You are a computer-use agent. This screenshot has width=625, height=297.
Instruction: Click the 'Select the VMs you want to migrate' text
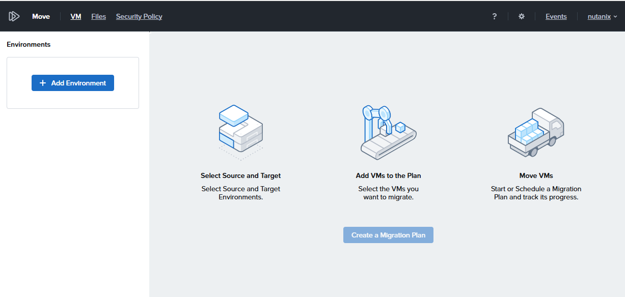[x=388, y=193]
